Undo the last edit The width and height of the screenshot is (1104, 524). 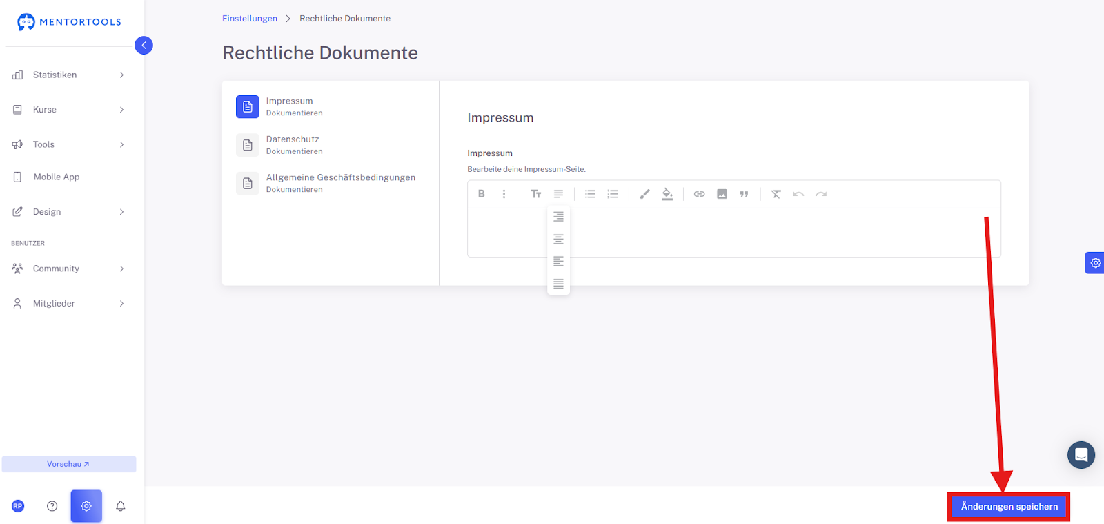798,194
